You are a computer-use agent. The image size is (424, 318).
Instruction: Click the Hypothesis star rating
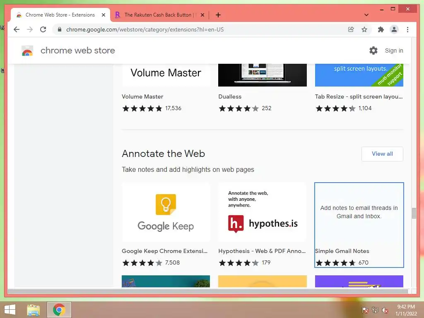tap(239, 263)
